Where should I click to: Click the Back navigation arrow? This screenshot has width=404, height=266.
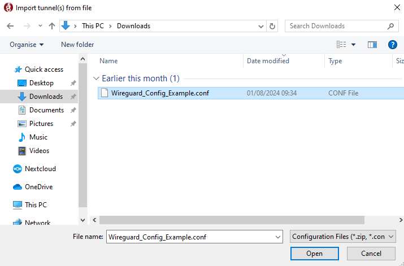tap(10, 26)
